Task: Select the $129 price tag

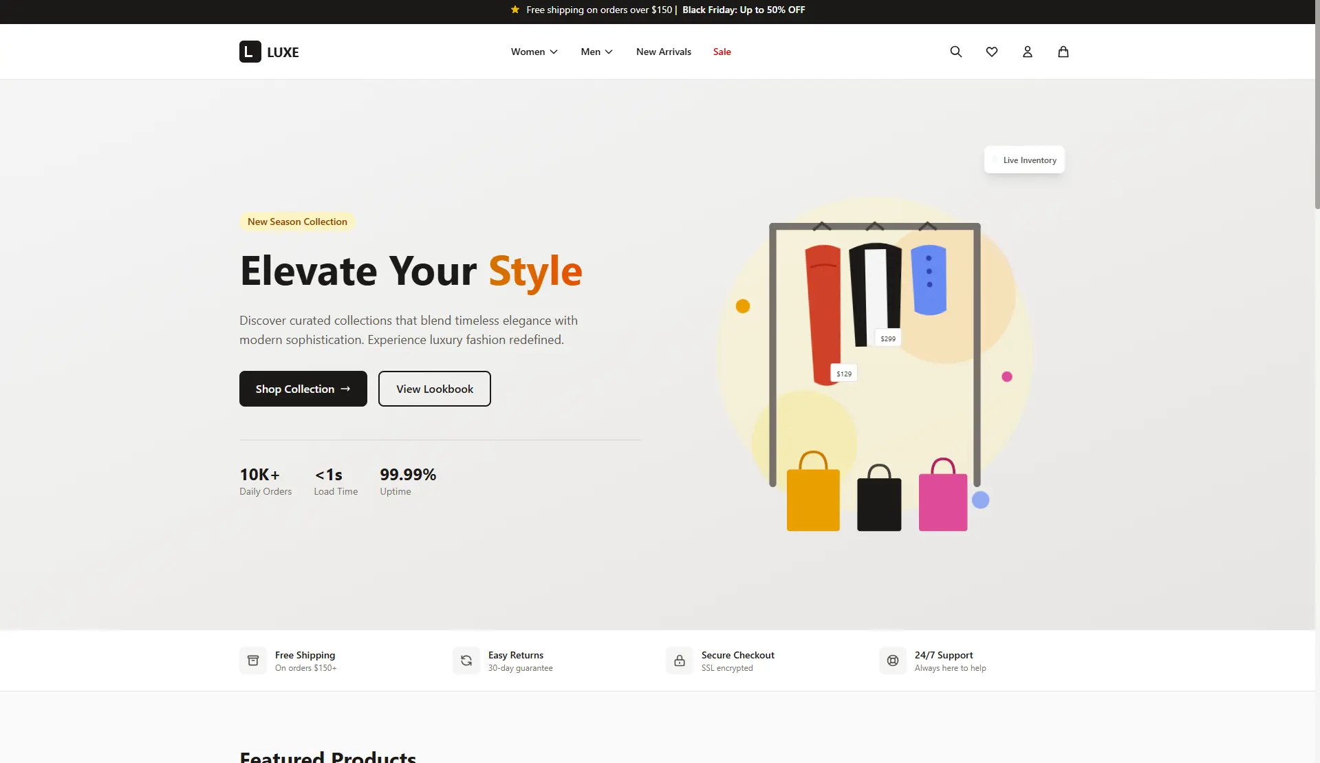Action: click(844, 373)
